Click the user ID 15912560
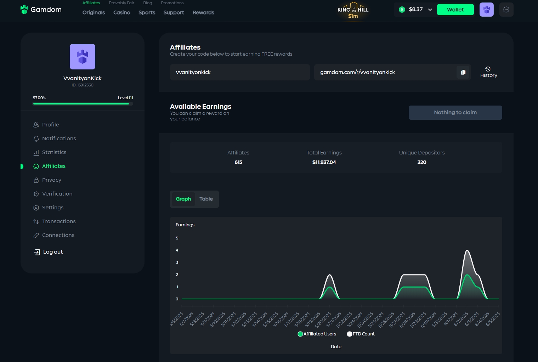This screenshot has width=538, height=362. 83,85
